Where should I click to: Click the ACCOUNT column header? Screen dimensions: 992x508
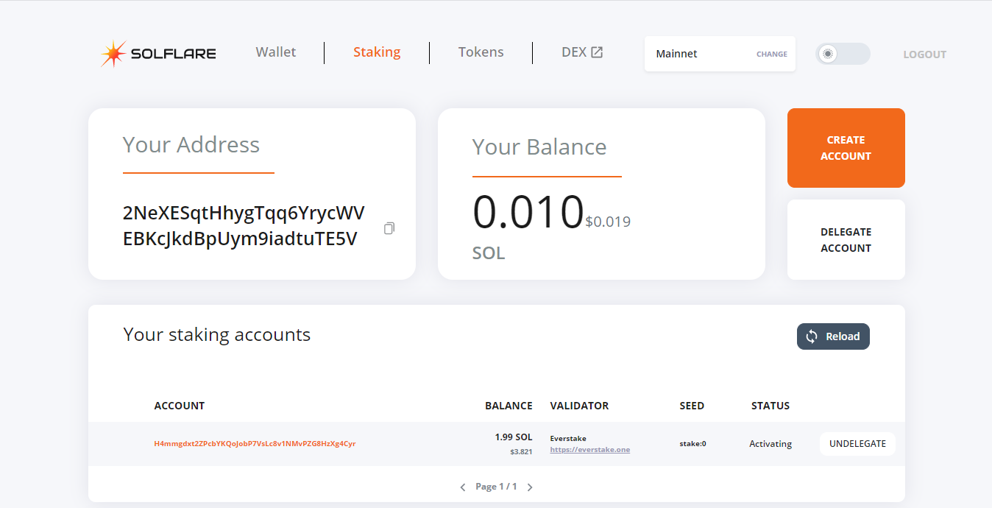tap(180, 406)
